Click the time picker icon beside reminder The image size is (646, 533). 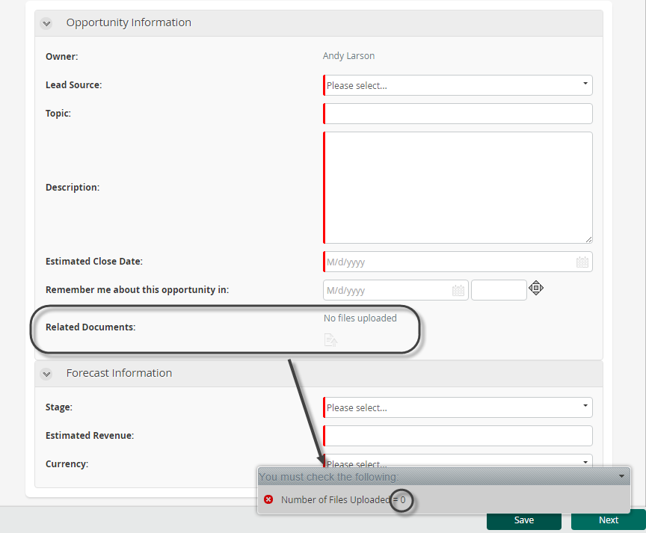pos(536,288)
